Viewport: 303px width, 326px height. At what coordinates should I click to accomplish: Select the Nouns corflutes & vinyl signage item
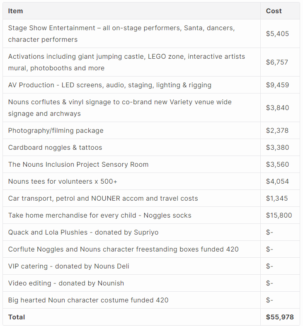[120, 108]
